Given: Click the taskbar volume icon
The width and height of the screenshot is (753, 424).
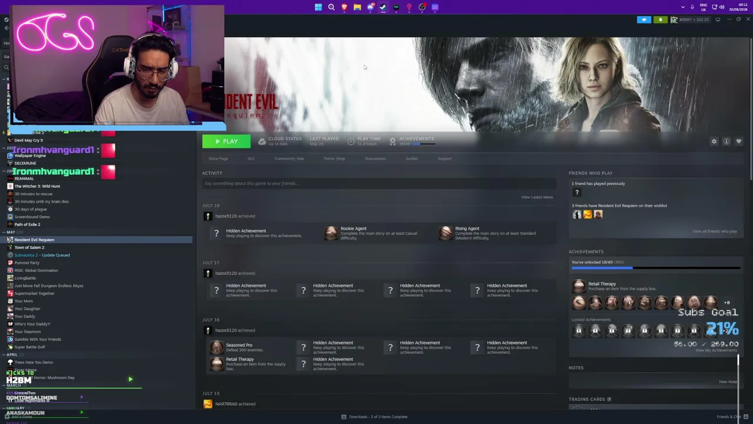Looking at the screenshot, I should click(722, 7).
